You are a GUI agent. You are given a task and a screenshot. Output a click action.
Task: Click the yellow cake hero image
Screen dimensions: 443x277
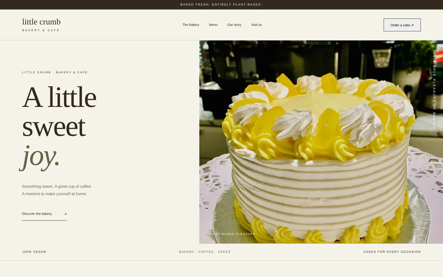tap(321, 142)
